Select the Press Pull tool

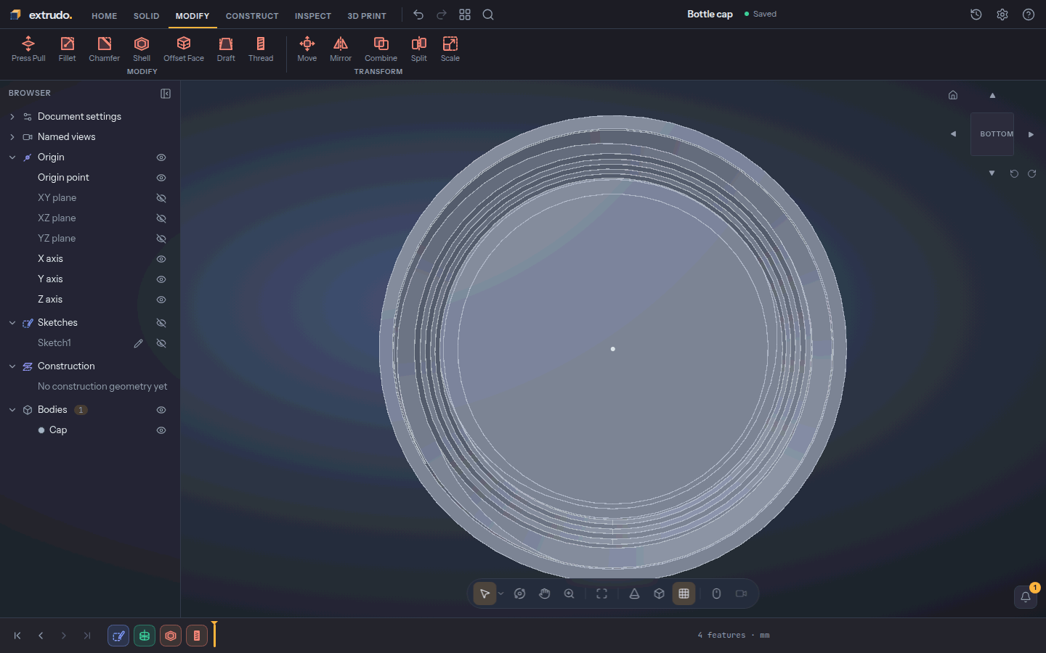tap(28, 49)
